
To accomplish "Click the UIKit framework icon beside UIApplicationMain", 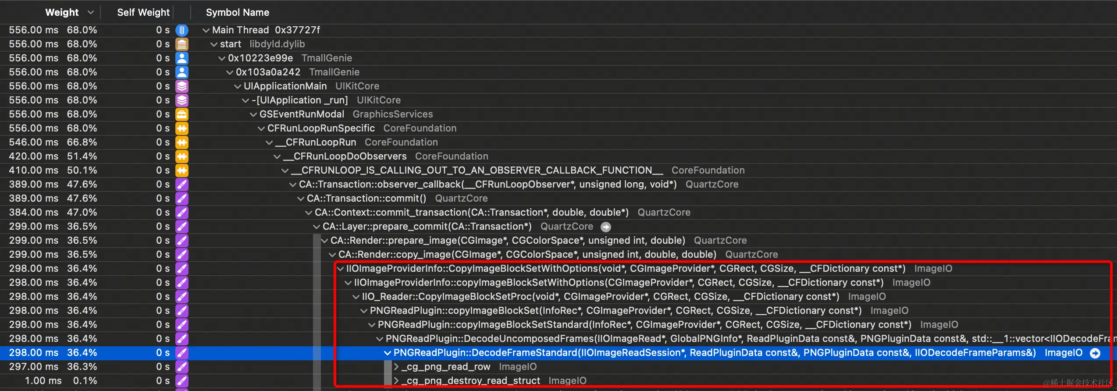I will point(181,86).
